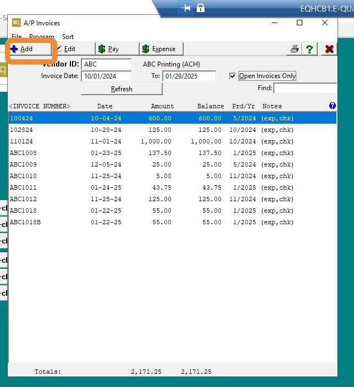Click ABC Printing (ACH) vendor name
Screen dimensions: 354x387
(172, 64)
